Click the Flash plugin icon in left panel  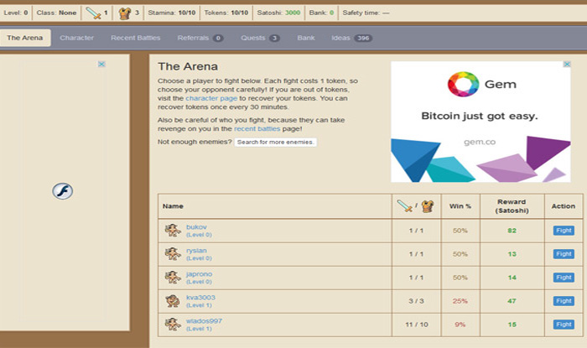(x=63, y=191)
